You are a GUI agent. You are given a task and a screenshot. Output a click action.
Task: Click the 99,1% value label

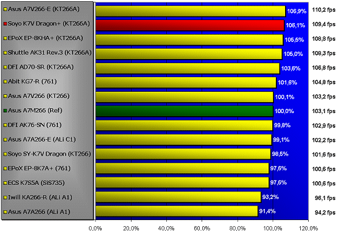[x=281, y=140]
